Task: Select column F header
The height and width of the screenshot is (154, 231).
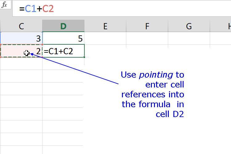Action: click(x=147, y=26)
